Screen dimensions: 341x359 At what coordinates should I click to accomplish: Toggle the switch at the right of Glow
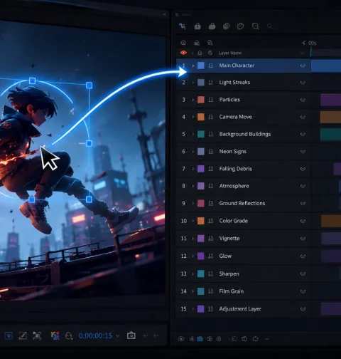[303, 256]
